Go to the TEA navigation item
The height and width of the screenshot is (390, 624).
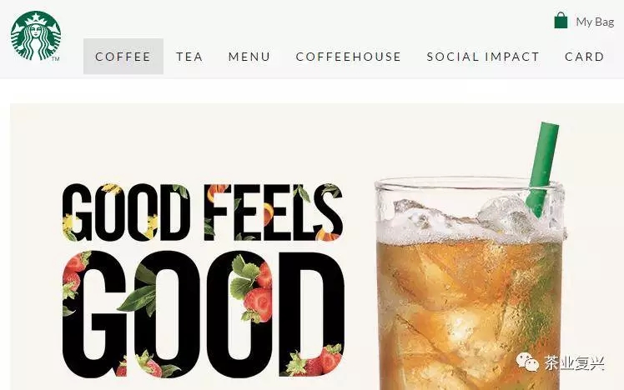189,57
